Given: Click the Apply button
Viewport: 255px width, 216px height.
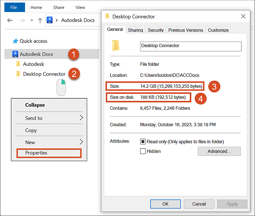Looking at the screenshot, I should (x=232, y=204).
